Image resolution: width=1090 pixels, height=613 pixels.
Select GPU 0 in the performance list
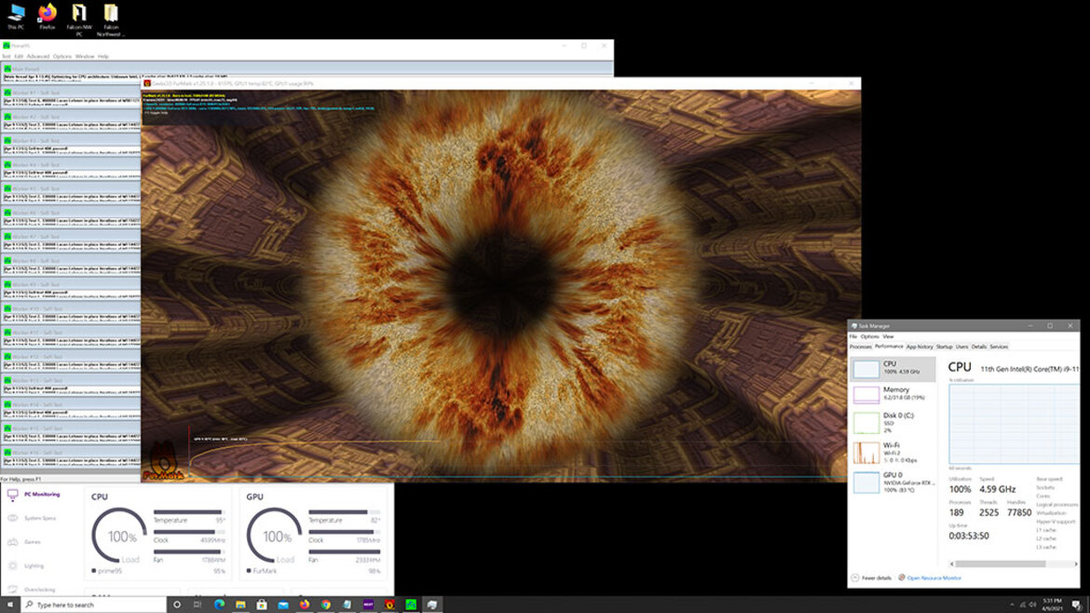(x=893, y=483)
